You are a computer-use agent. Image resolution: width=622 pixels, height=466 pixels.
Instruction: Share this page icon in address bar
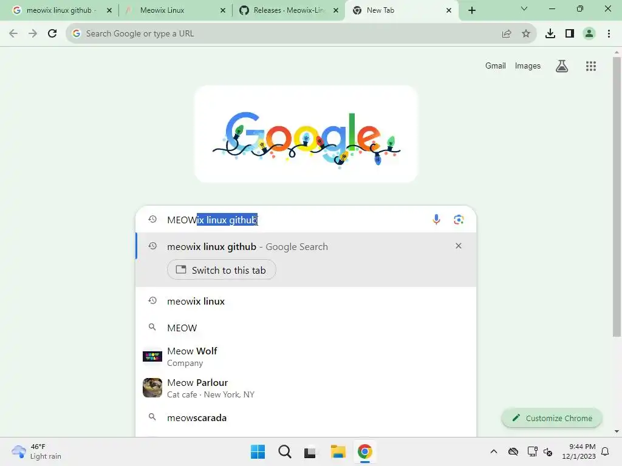[x=507, y=34]
